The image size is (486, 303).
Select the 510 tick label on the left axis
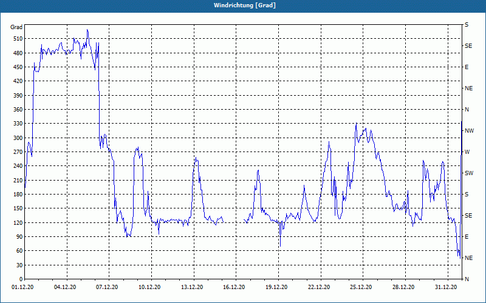[x=18, y=39]
